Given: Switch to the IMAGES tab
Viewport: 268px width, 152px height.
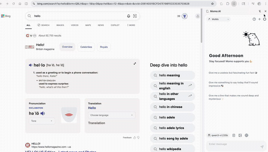Looking at the screenshot, I should pyautogui.click(x=60, y=25).
